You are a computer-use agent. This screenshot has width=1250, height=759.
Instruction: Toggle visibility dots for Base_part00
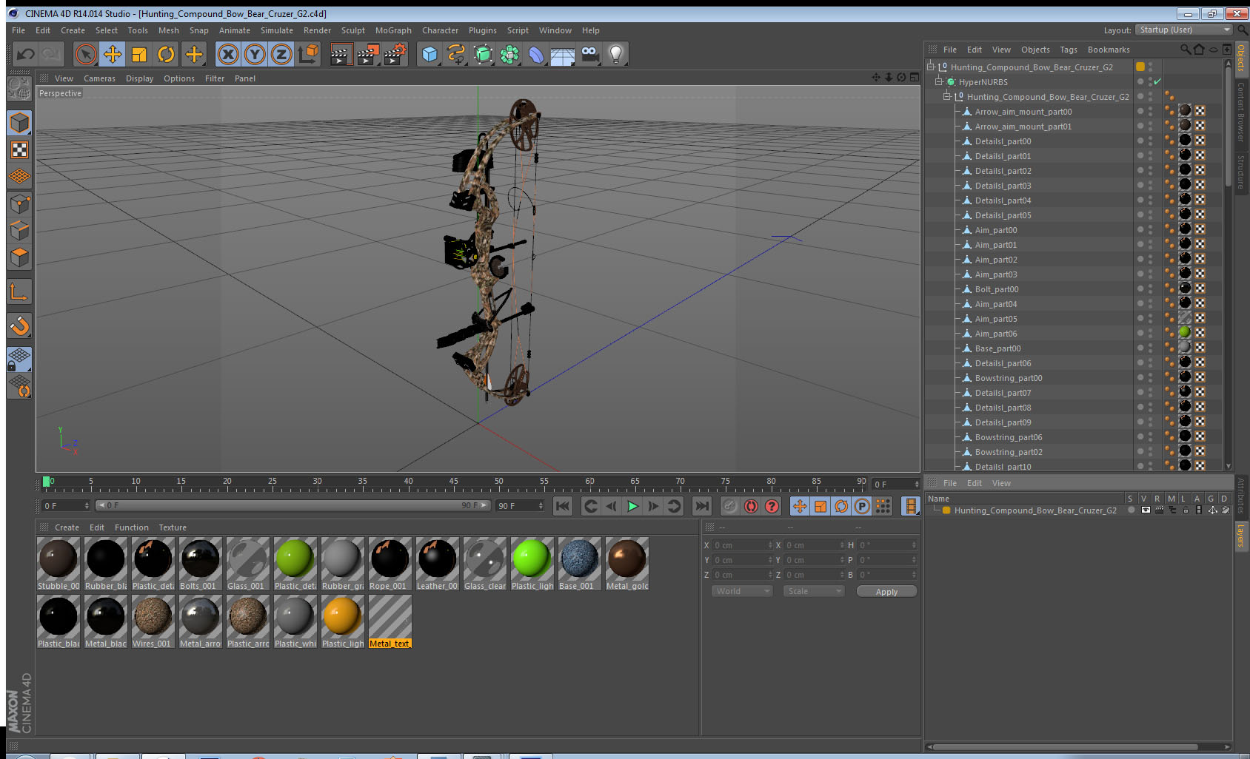click(1150, 348)
